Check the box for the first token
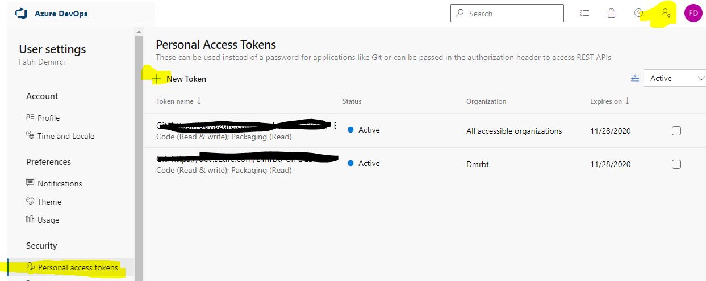The height and width of the screenshot is (281, 706). [x=676, y=131]
